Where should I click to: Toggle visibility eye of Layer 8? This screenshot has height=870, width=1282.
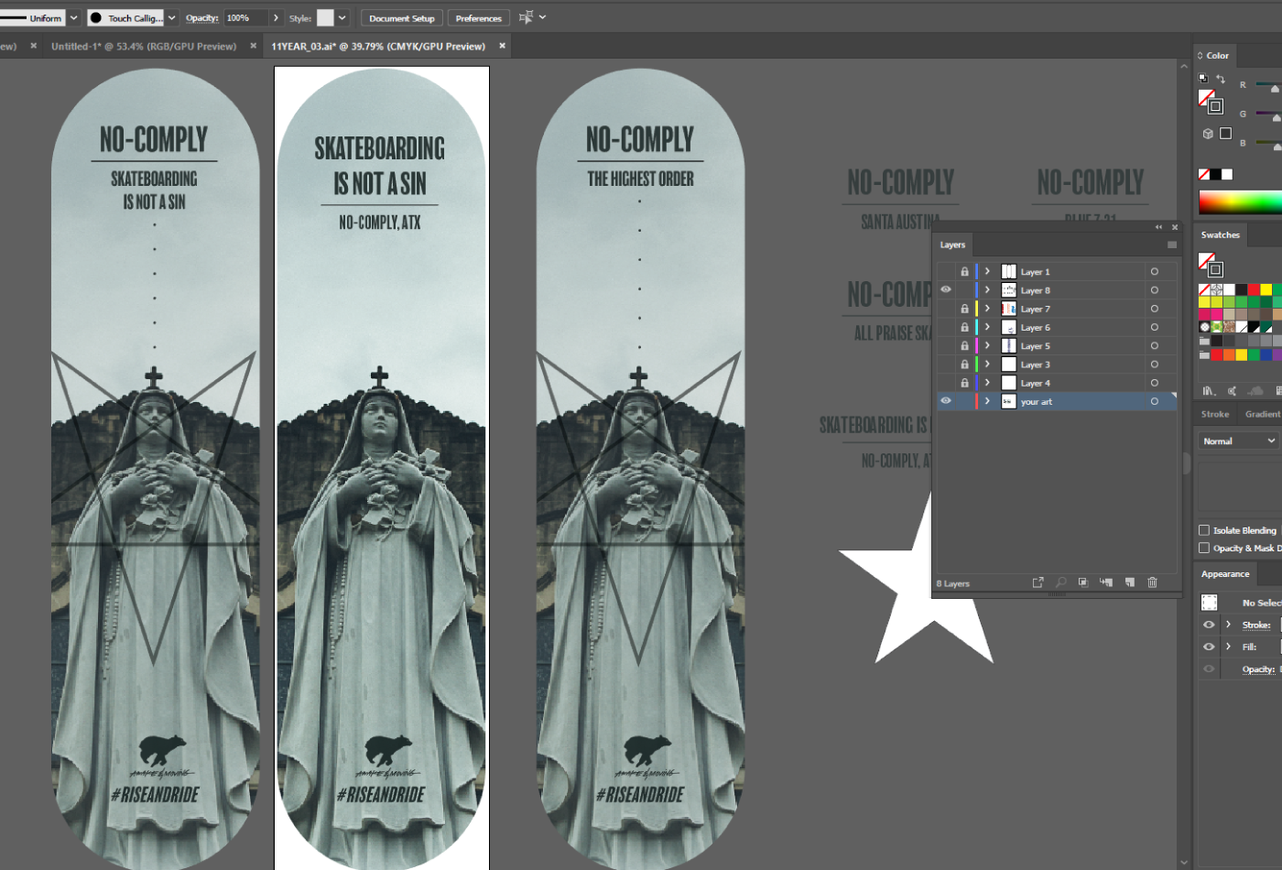click(x=946, y=289)
